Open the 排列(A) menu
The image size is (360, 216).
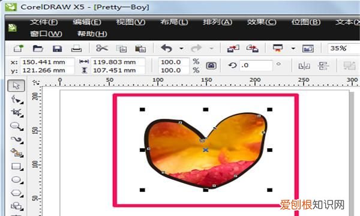tap(217, 22)
